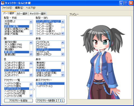Select 口パク「お」N expression

[x=49, y=42]
